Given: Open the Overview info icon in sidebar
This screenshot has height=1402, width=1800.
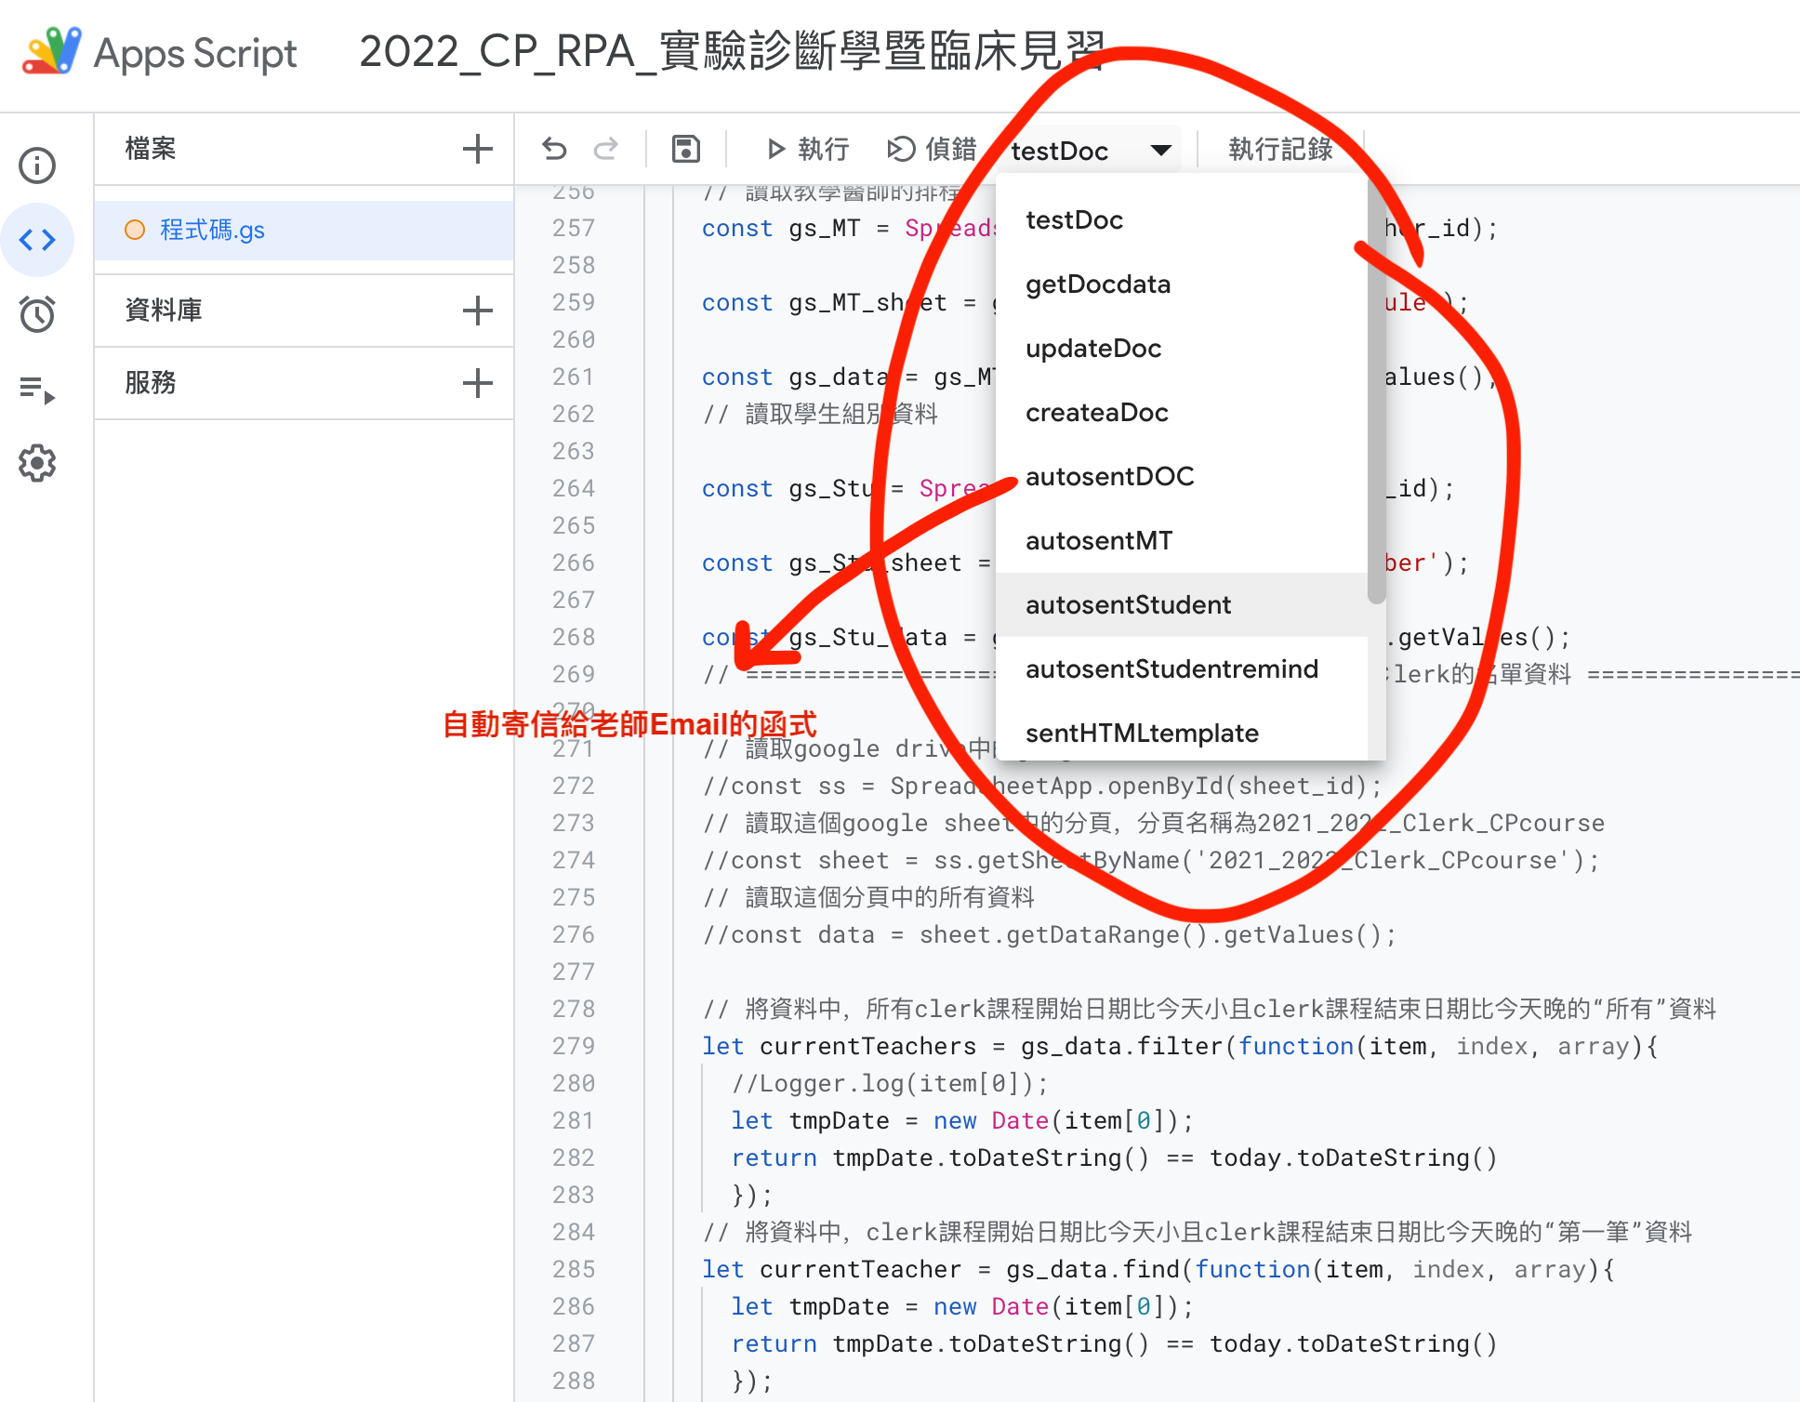Looking at the screenshot, I should pyautogui.click(x=37, y=165).
